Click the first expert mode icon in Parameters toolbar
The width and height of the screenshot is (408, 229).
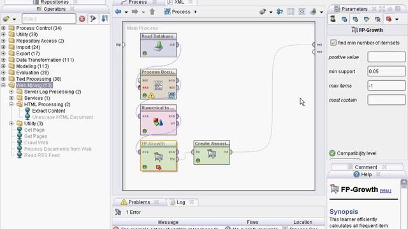pyautogui.click(x=333, y=19)
